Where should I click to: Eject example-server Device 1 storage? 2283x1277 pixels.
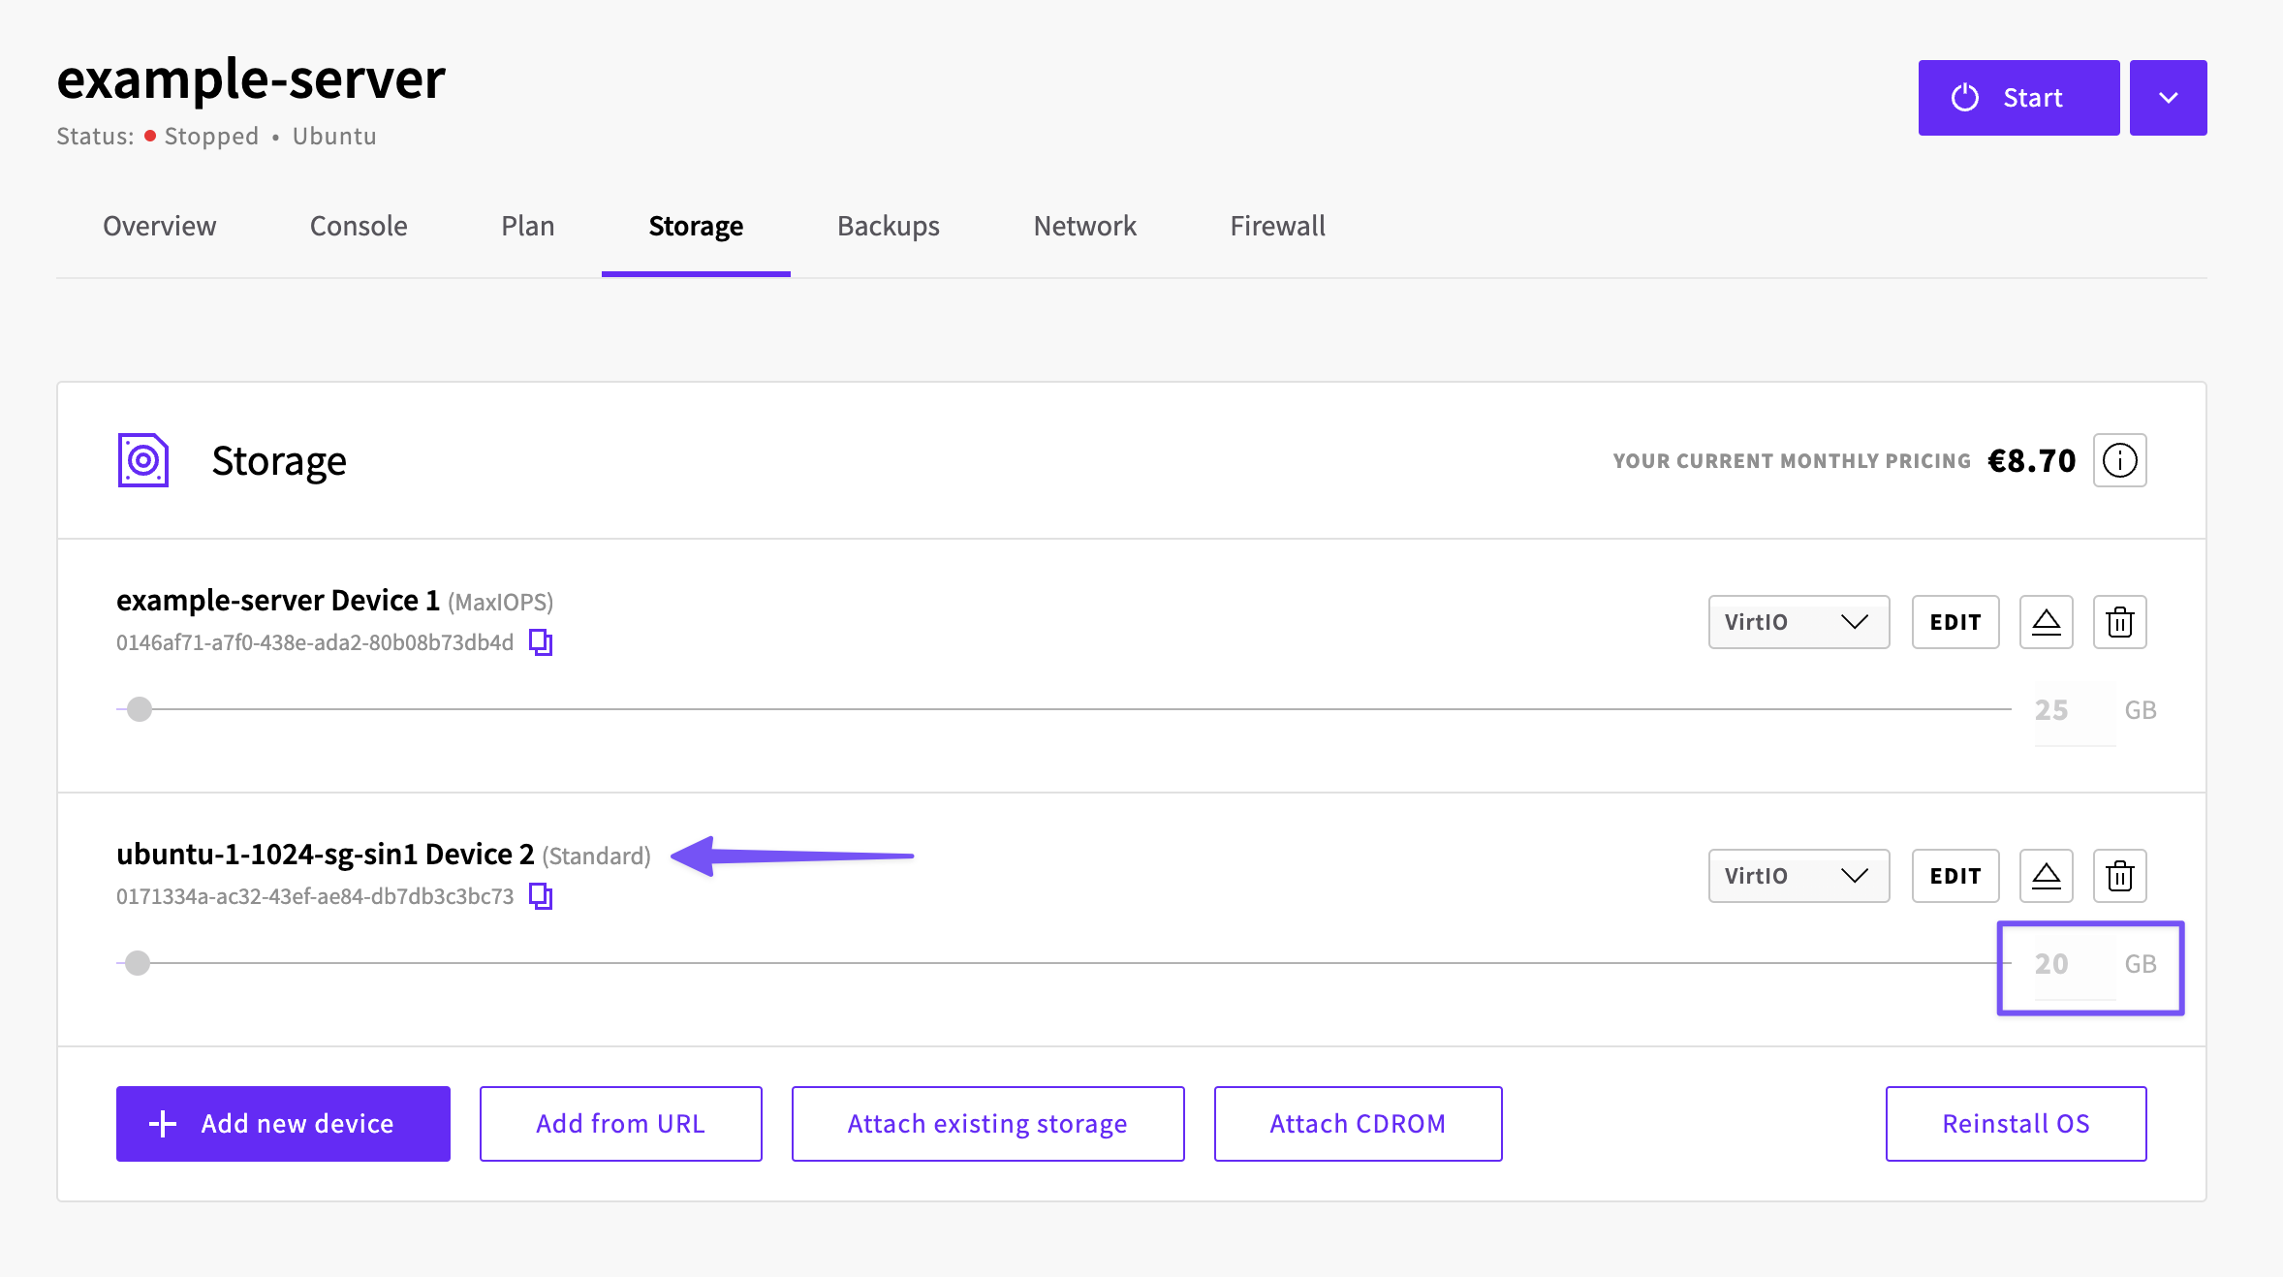click(2046, 622)
